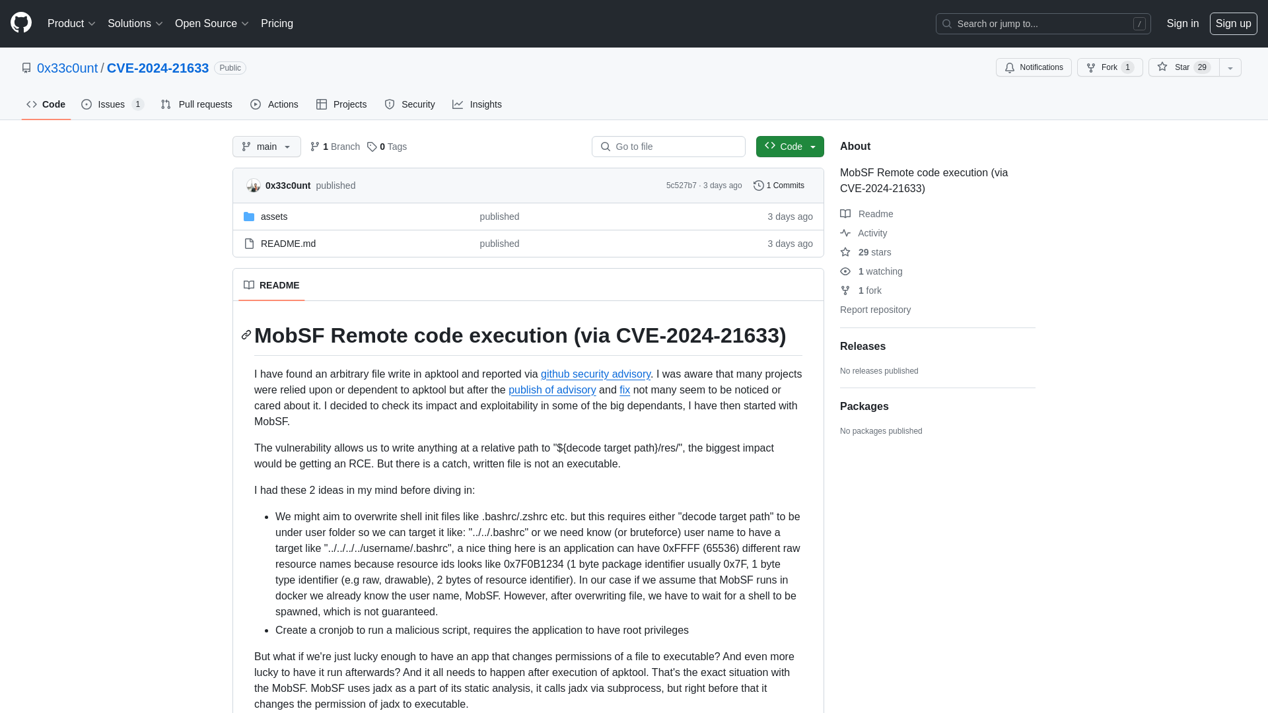Open the star lists dropdown arrow
Image resolution: width=1268 pixels, height=713 pixels.
1230,67
